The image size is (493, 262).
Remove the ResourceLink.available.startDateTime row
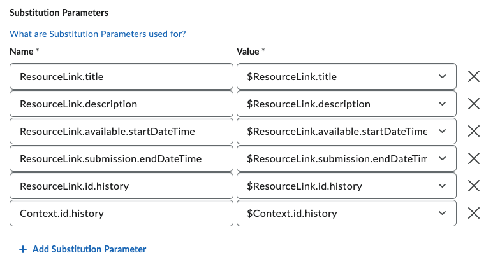pyautogui.click(x=474, y=131)
